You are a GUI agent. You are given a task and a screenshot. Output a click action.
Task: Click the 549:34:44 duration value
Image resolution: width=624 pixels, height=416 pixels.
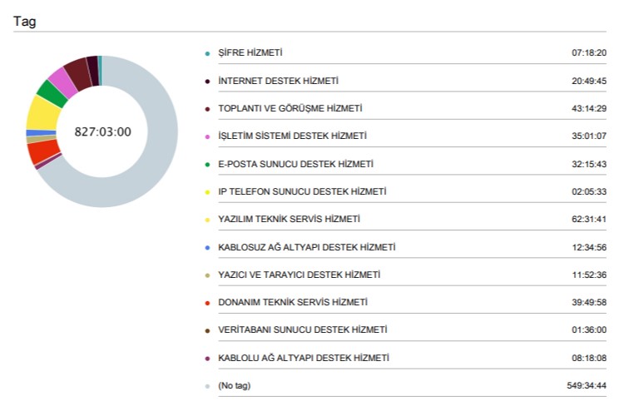pyautogui.click(x=587, y=385)
